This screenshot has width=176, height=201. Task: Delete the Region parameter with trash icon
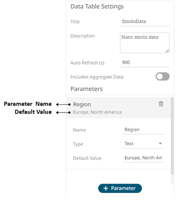click(161, 104)
